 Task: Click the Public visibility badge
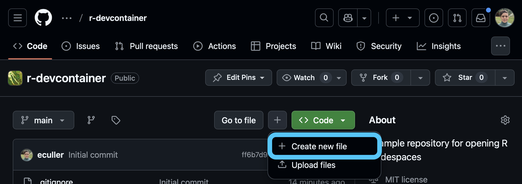[x=125, y=78]
